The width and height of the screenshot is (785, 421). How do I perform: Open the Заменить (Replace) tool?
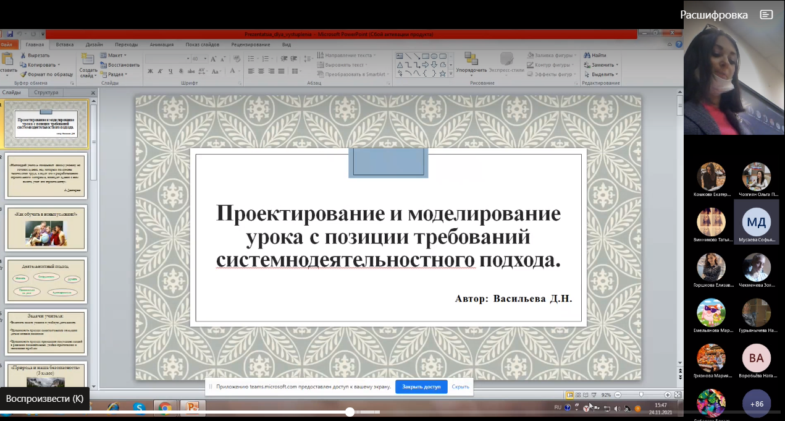[x=586, y=65]
